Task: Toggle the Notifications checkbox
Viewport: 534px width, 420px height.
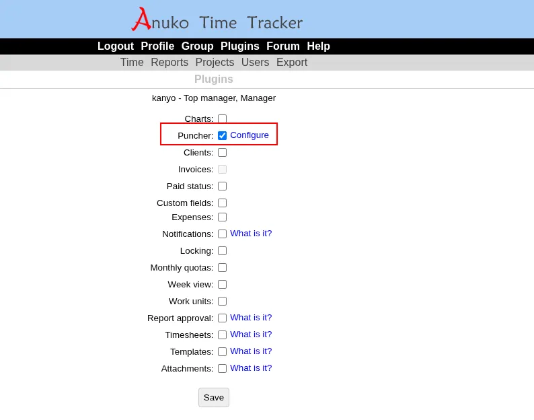Action: point(222,234)
